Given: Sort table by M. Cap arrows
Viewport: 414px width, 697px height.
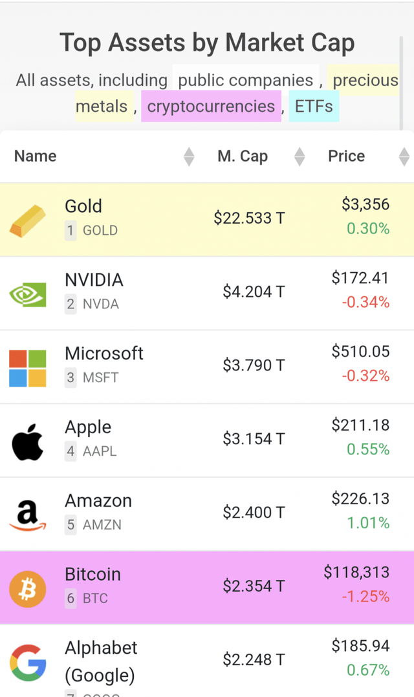Looking at the screenshot, I should pyautogui.click(x=299, y=156).
